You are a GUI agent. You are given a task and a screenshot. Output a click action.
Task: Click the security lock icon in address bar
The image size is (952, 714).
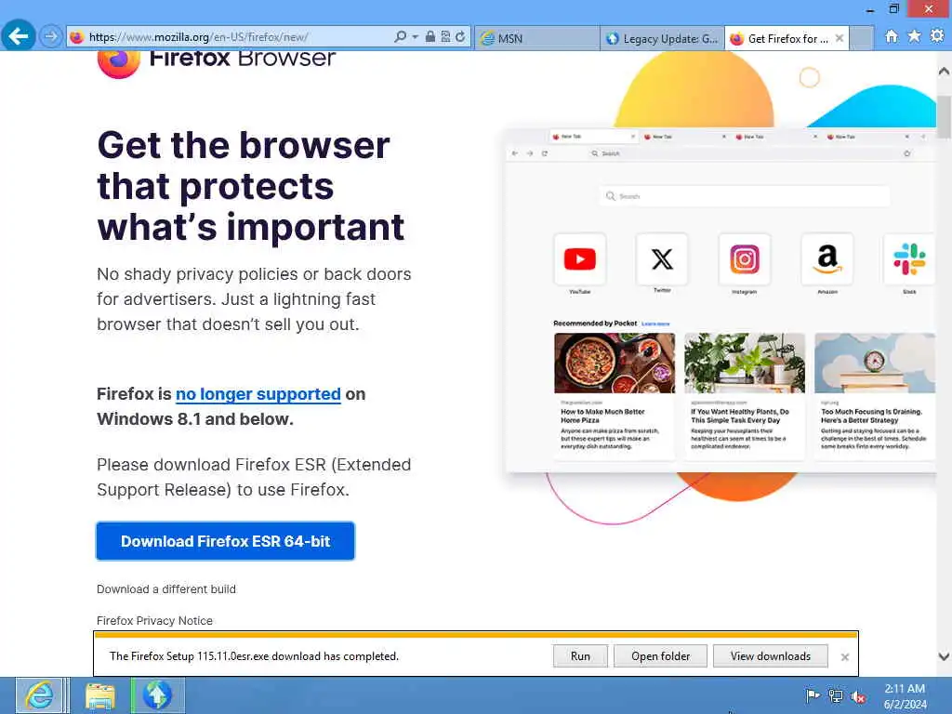pyautogui.click(x=430, y=37)
